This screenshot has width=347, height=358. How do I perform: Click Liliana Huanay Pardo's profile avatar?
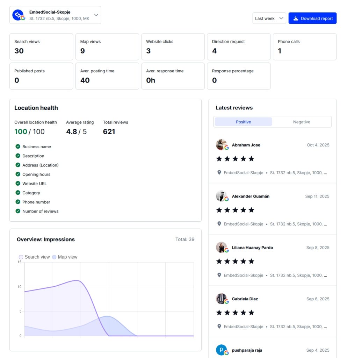pyautogui.click(x=222, y=248)
